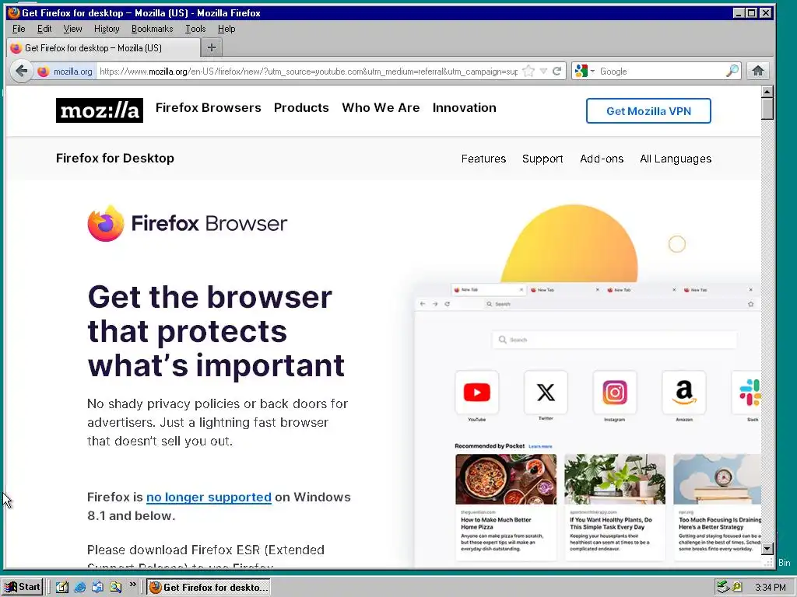Expand Who We Are navigation menu

tap(381, 107)
